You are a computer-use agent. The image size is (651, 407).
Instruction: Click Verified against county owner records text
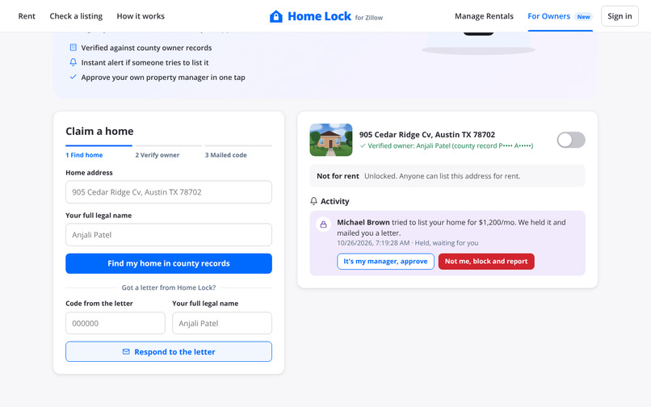pos(146,48)
